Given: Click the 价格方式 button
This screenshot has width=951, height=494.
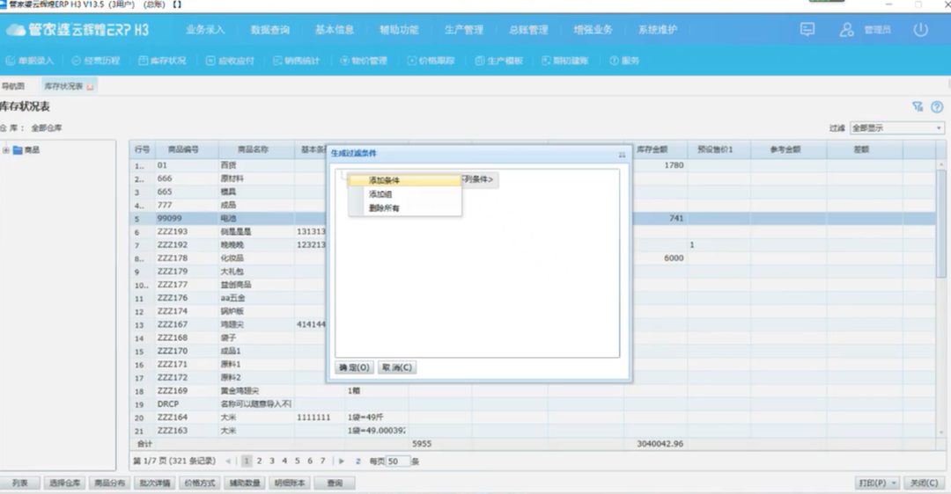Looking at the screenshot, I should click(200, 483).
